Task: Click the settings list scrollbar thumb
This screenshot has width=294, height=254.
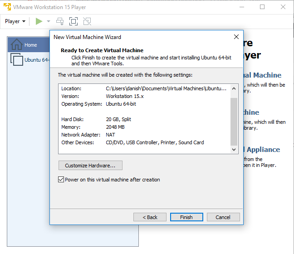Action: click(234, 122)
